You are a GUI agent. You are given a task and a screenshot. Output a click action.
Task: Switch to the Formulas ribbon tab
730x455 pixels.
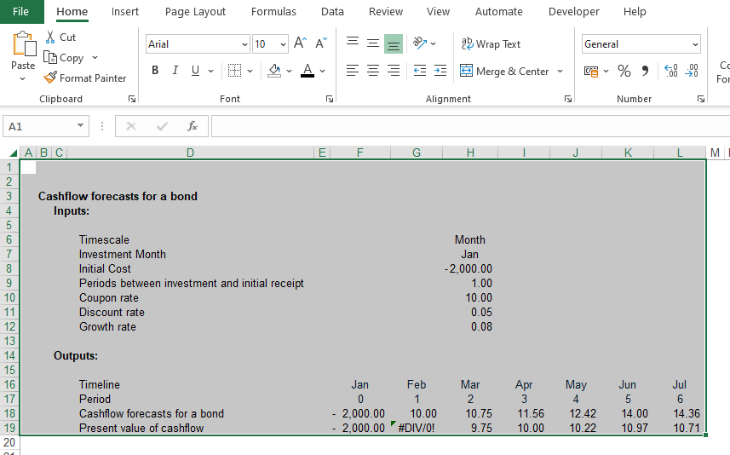(x=273, y=12)
